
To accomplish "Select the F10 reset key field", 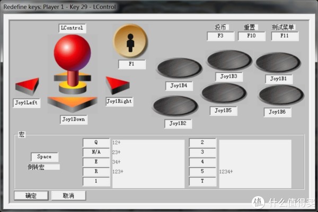I will (251, 36).
